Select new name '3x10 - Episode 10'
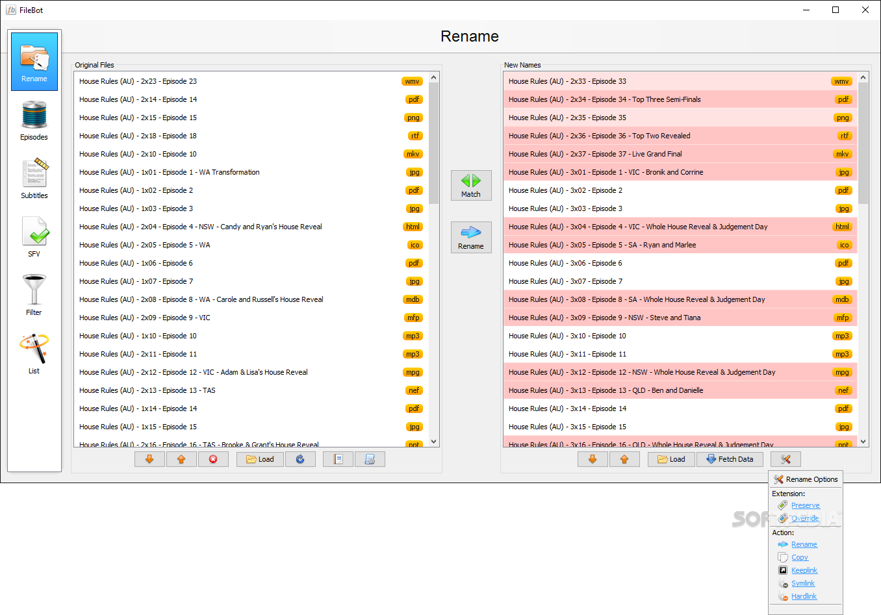 point(680,336)
